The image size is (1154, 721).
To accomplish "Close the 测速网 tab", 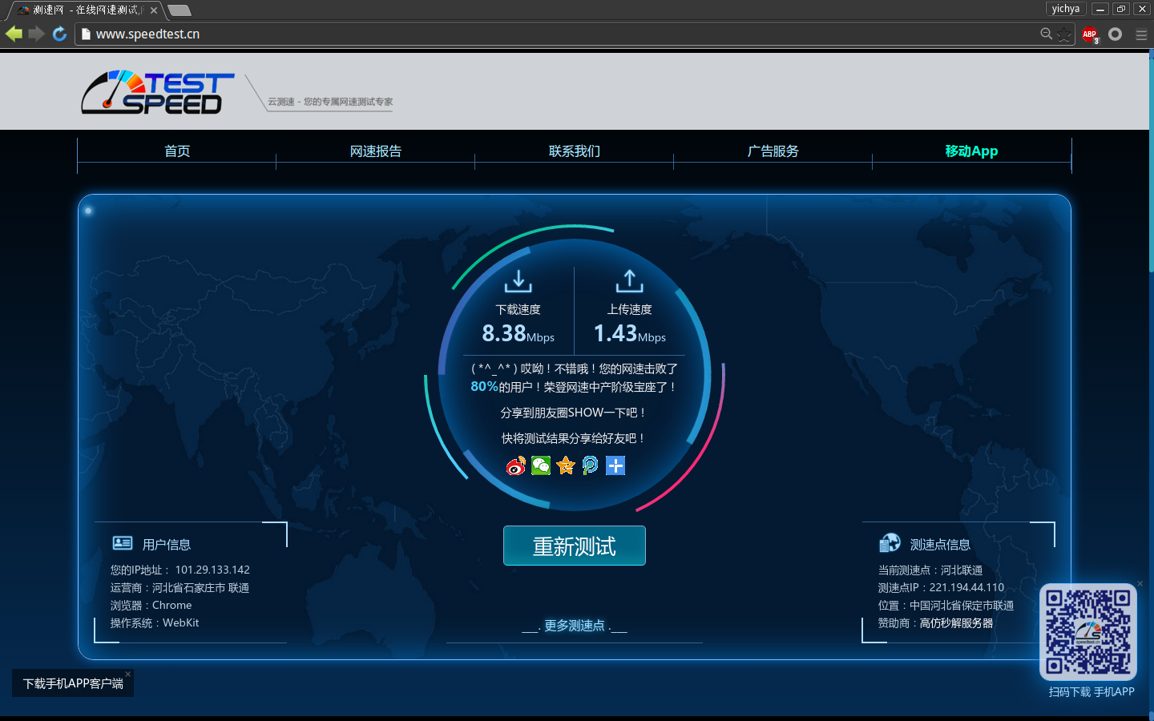I will (x=154, y=10).
